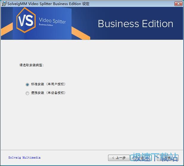This screenshot has width=184, height=166.
Task: Close the SolveigMM setup window
Action: tap(178, 4)
